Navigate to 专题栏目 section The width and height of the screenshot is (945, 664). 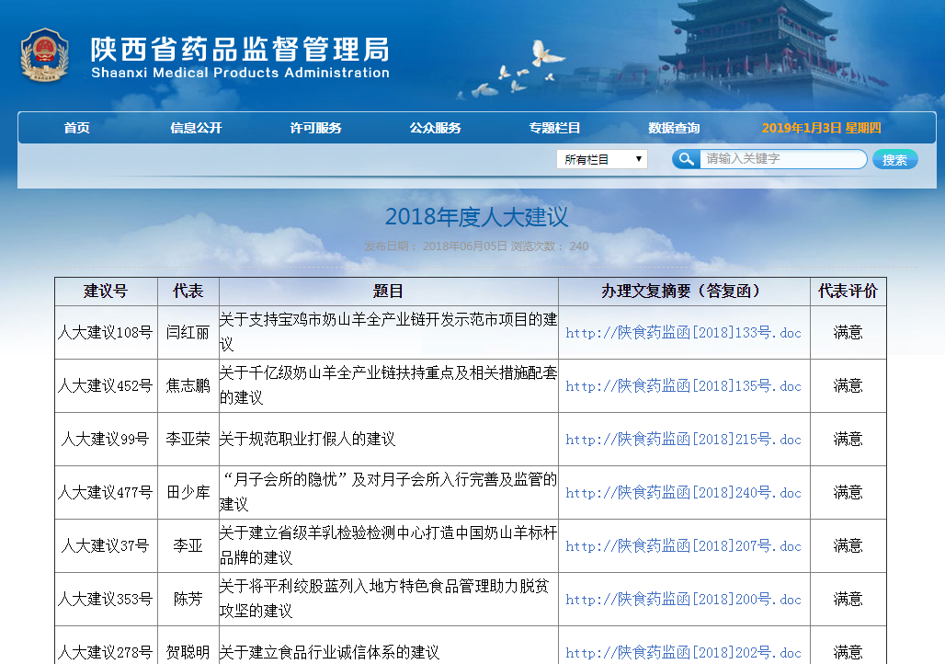click(554, 128)
